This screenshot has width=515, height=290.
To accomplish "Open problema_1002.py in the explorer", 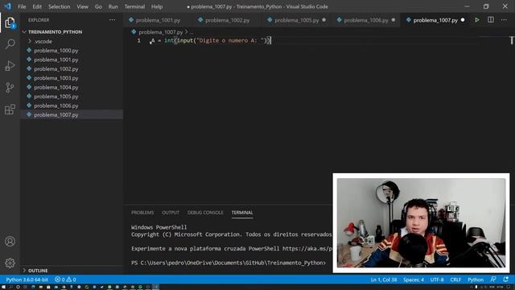I will click(56, 69).
